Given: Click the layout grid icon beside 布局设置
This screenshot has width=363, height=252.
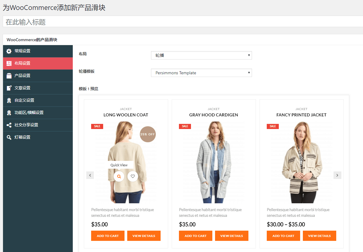Looking at the screenshot, I should [x=9, y=63].
